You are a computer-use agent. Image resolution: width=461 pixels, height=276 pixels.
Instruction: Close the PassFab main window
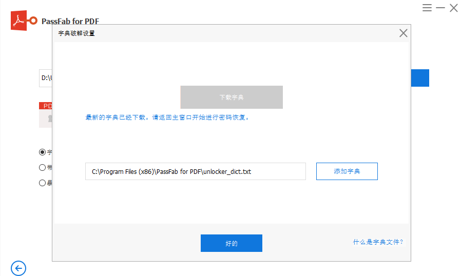click(x=454, y=8)
